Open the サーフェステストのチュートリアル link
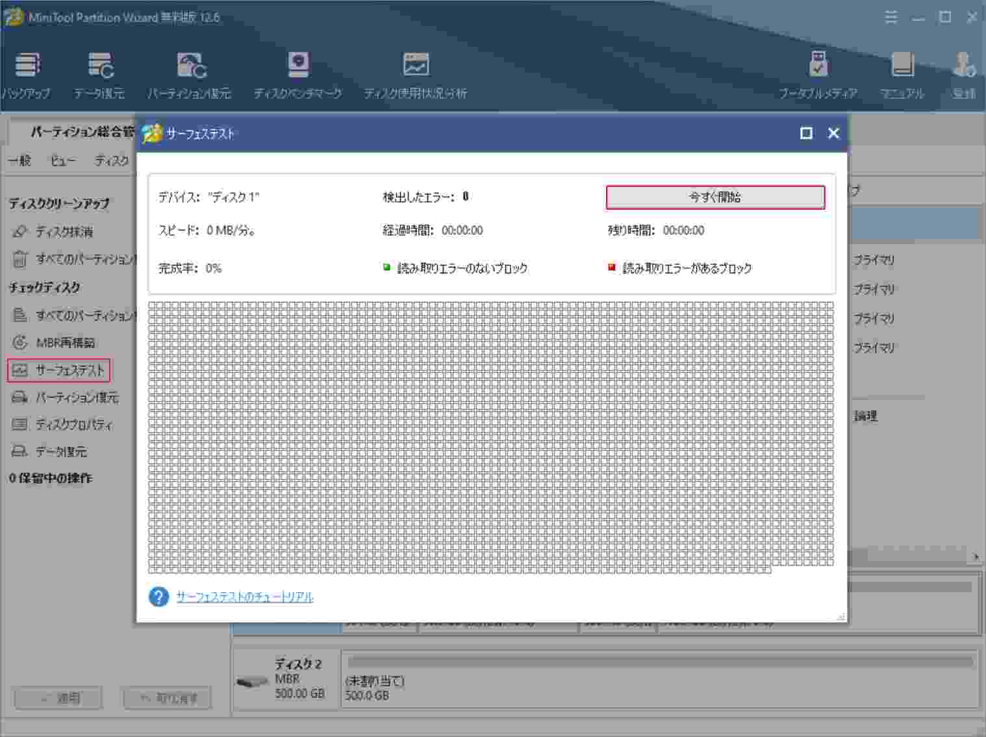The image size is (986, 737). [x=245, y=597]
